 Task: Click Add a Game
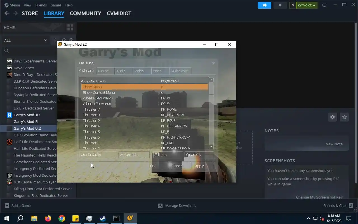18,206
